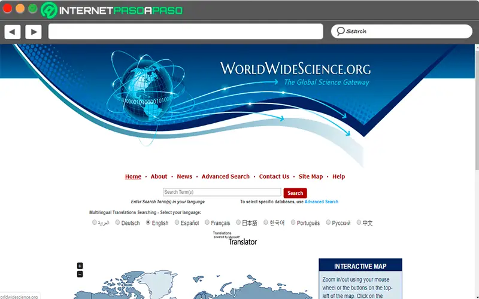The width and height of the screenshot is (479, 299).
Task: Click the browser address bar
Action: [186, 32]
